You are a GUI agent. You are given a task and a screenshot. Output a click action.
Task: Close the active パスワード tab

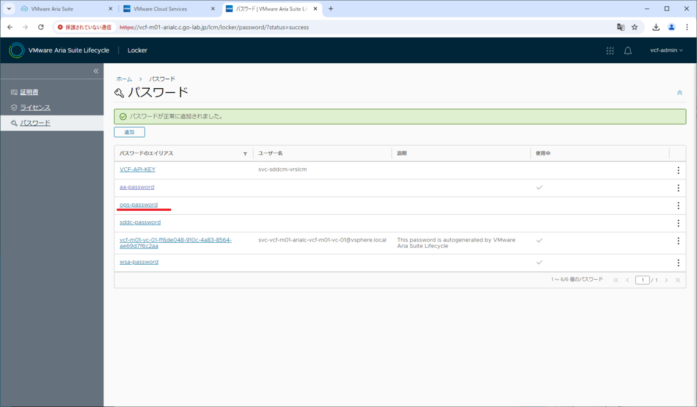click(x=316, y=9)
